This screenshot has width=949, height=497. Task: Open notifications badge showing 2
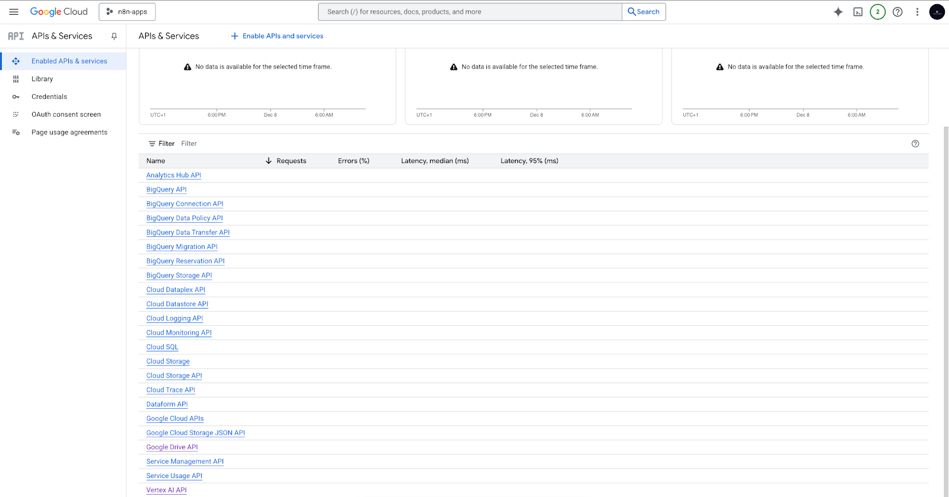(x=878, y=12)
